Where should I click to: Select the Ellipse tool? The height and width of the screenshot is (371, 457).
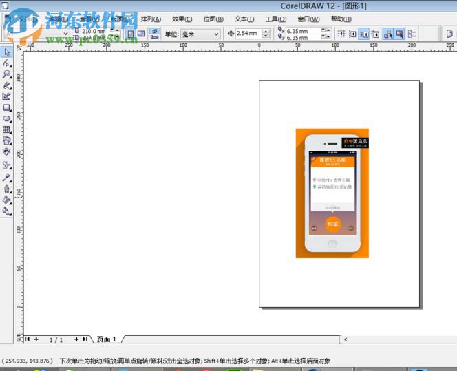point(7,118)
